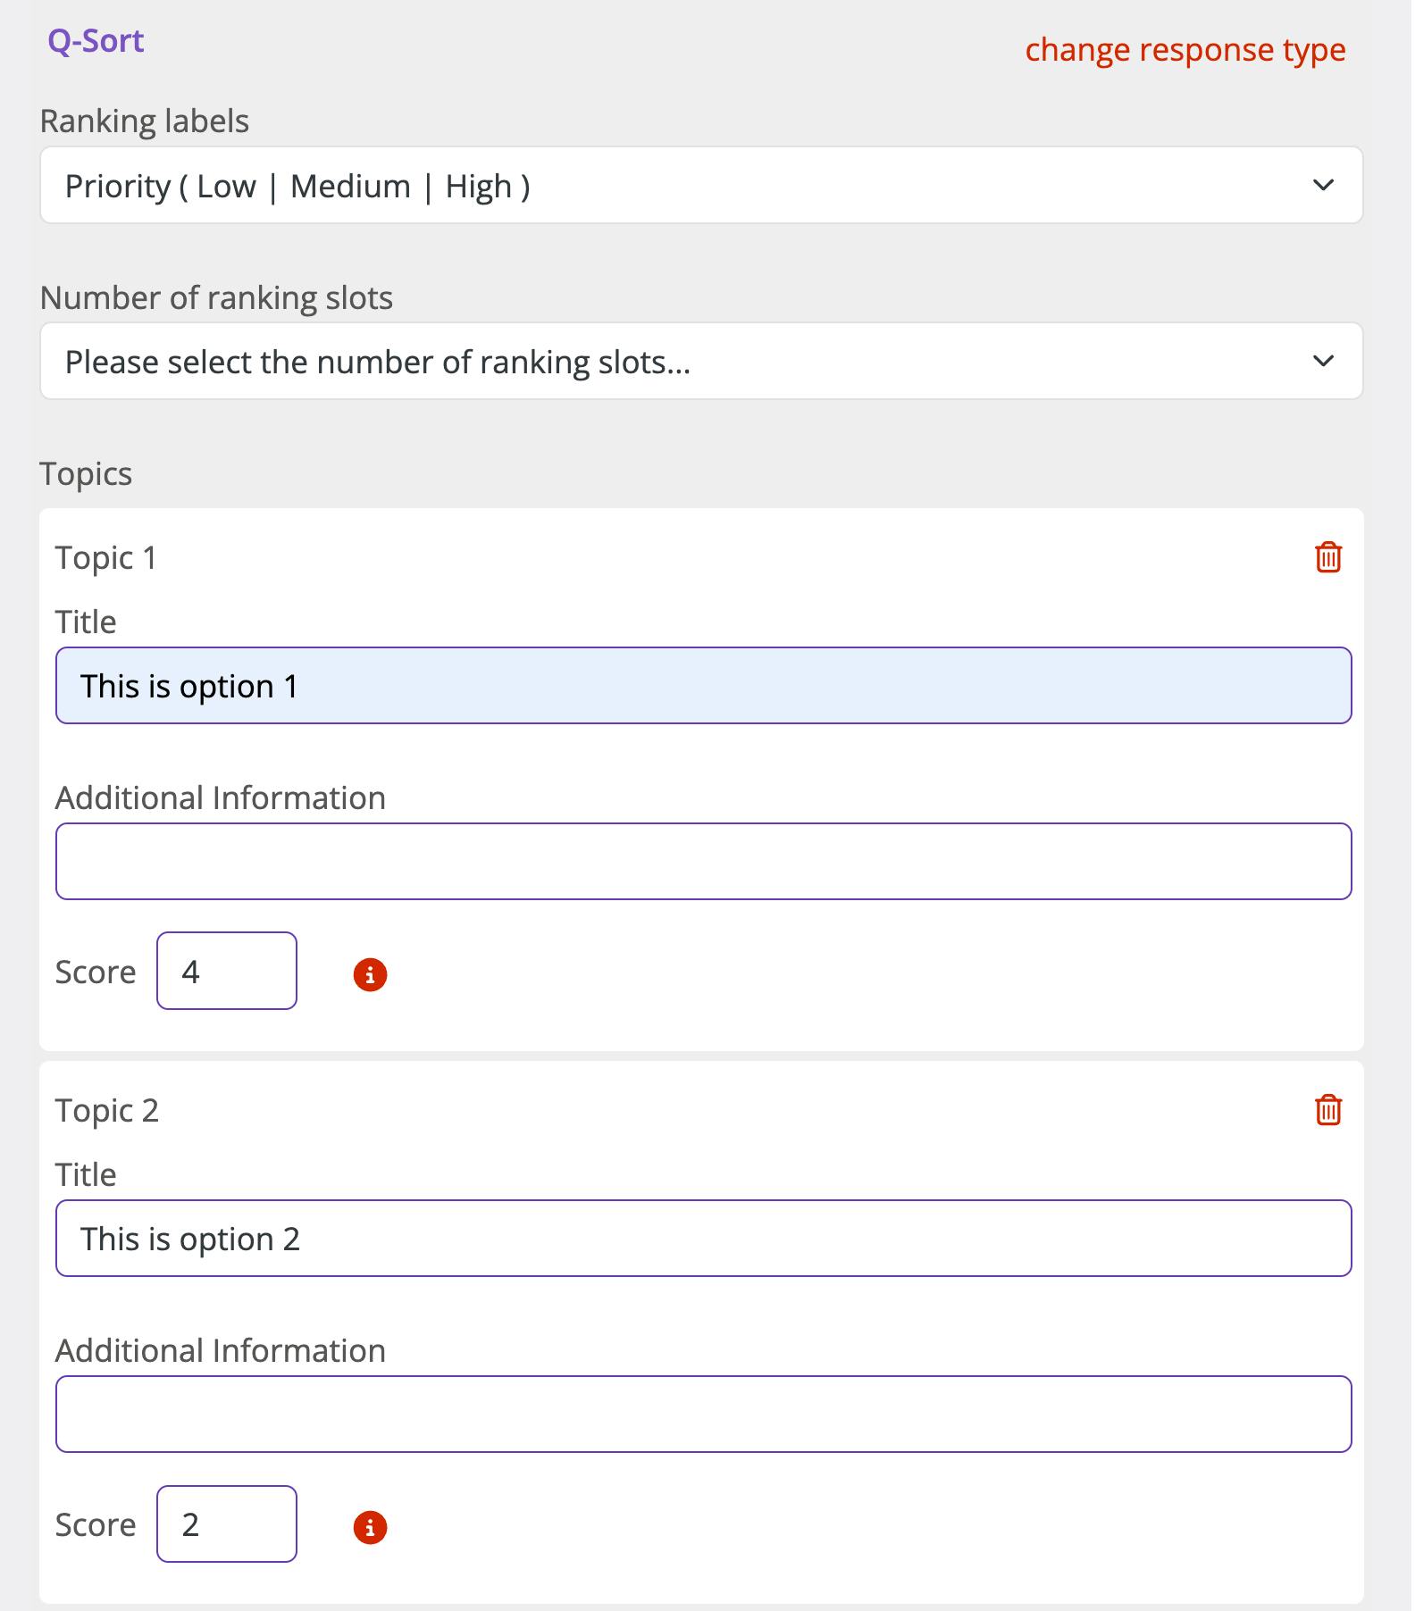Select the Topic 1 Score box
Screen dimensions: 1415x1611
(x=227, y=972)
